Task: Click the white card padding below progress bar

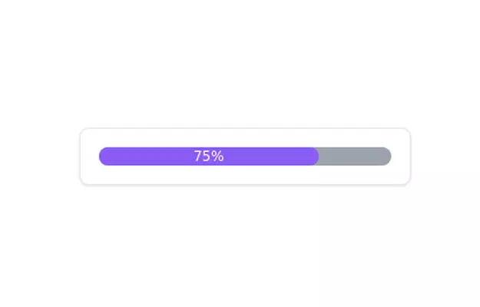Action: (245, 175)
